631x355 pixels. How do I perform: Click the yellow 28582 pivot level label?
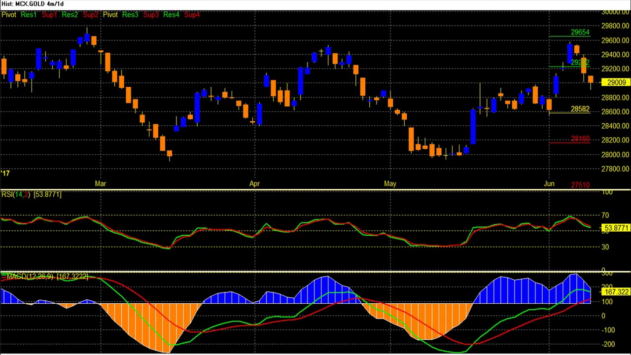pyautogui.click(x=580, y=108)
